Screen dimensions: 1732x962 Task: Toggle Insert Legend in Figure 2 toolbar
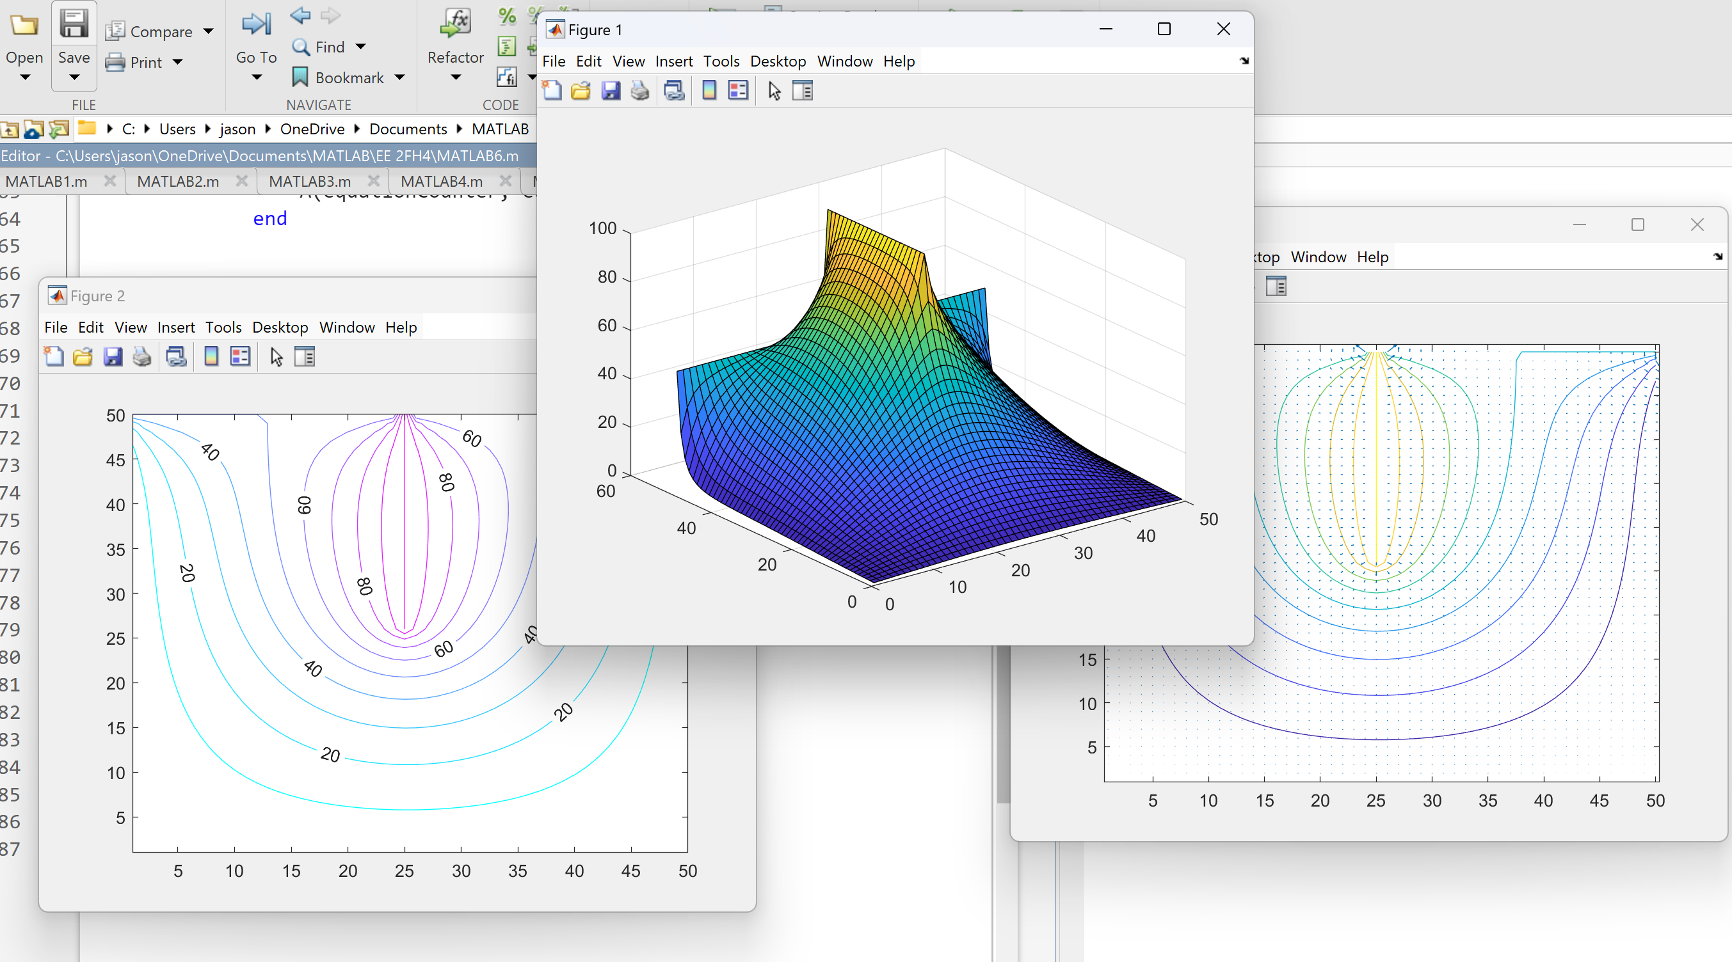240,357
